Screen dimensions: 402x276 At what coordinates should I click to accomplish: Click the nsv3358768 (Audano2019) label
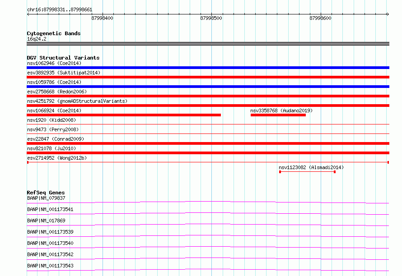[281, 110]
